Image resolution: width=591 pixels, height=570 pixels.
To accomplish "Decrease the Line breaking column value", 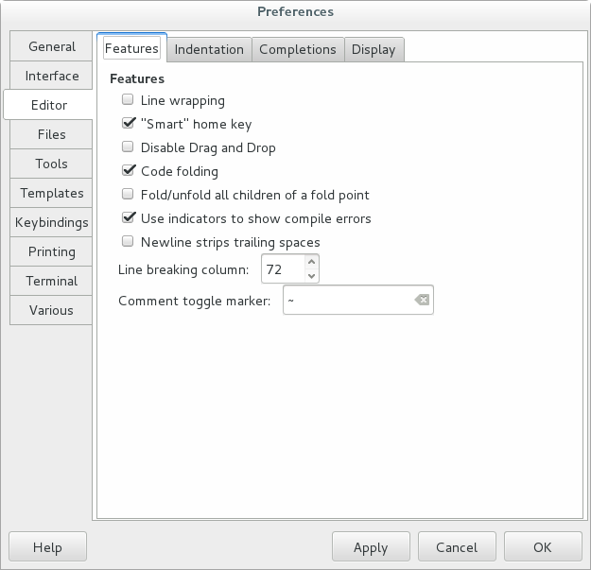I will tap(311, 275).
